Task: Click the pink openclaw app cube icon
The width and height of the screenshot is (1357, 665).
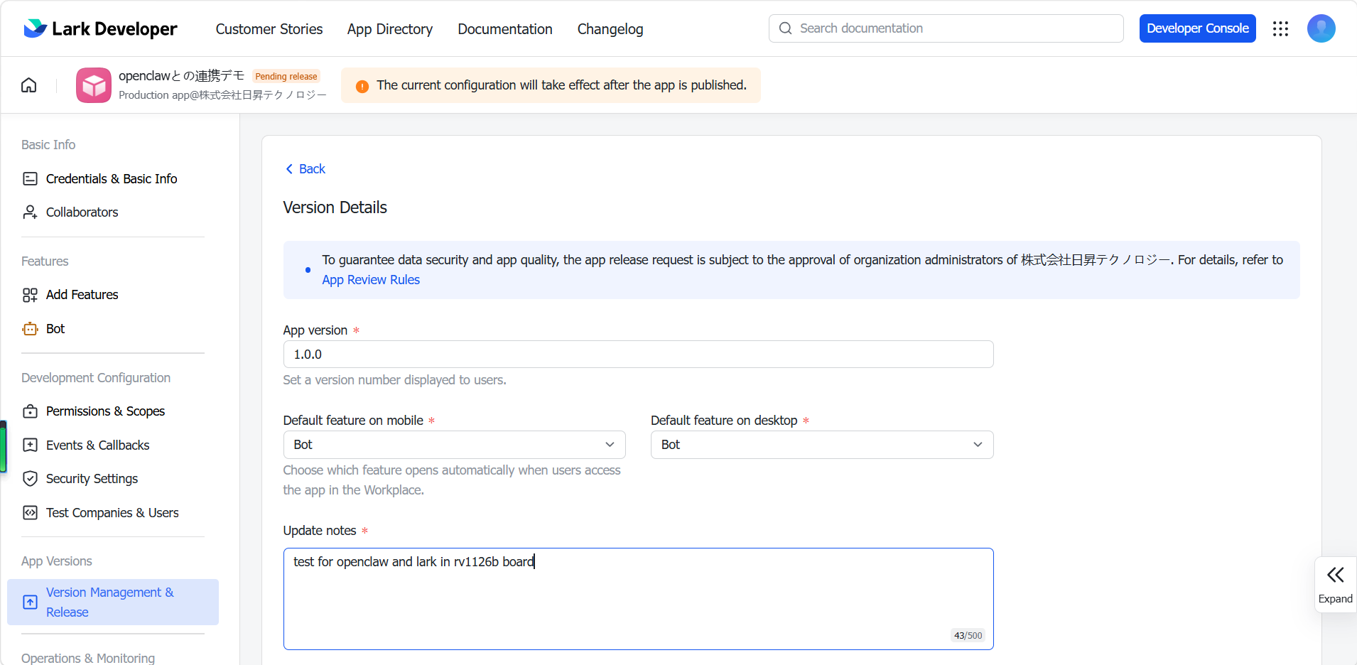Action: point(94,85)
